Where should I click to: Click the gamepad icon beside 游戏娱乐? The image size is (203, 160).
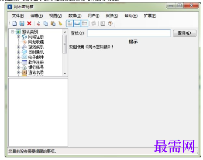pos(24,47)
